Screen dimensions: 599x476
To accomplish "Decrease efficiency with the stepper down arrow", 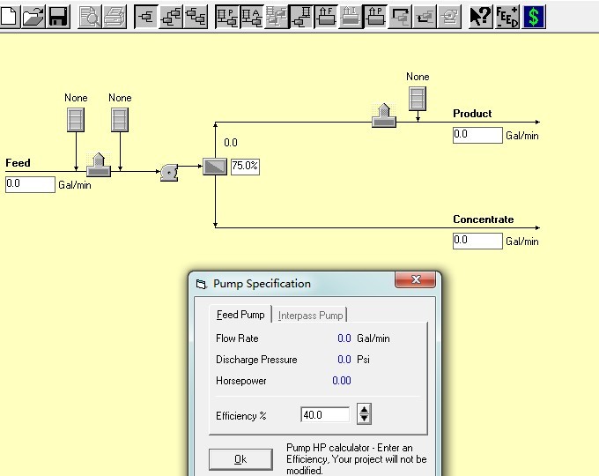I will click(364, 419).
